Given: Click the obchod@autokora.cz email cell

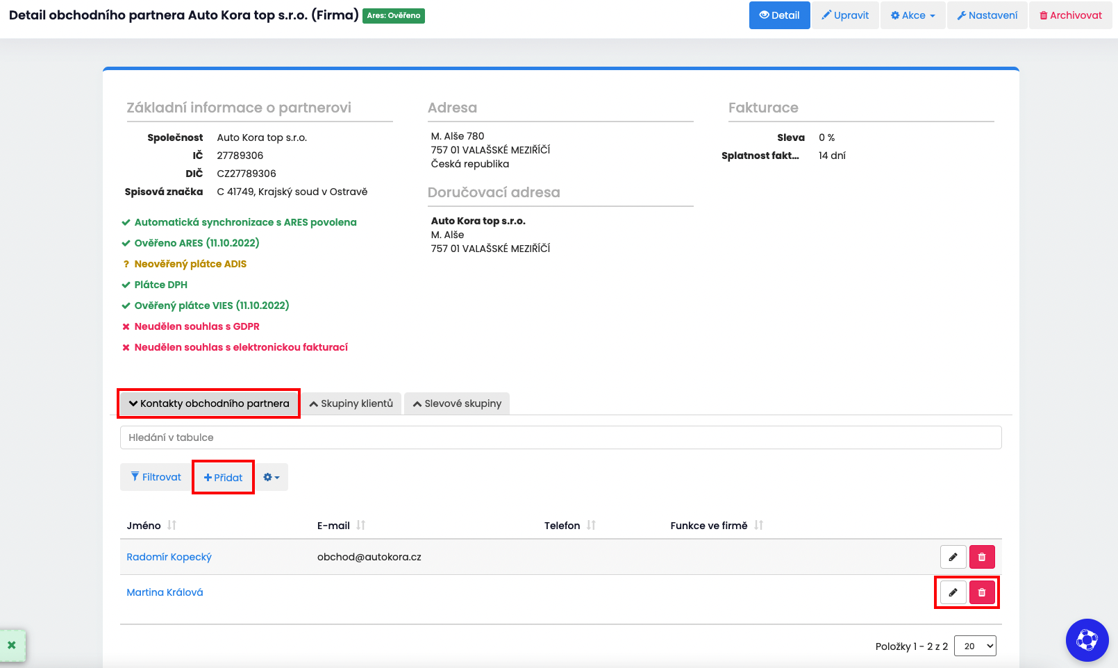Looking at the screenshot, I should coord(369,557).
